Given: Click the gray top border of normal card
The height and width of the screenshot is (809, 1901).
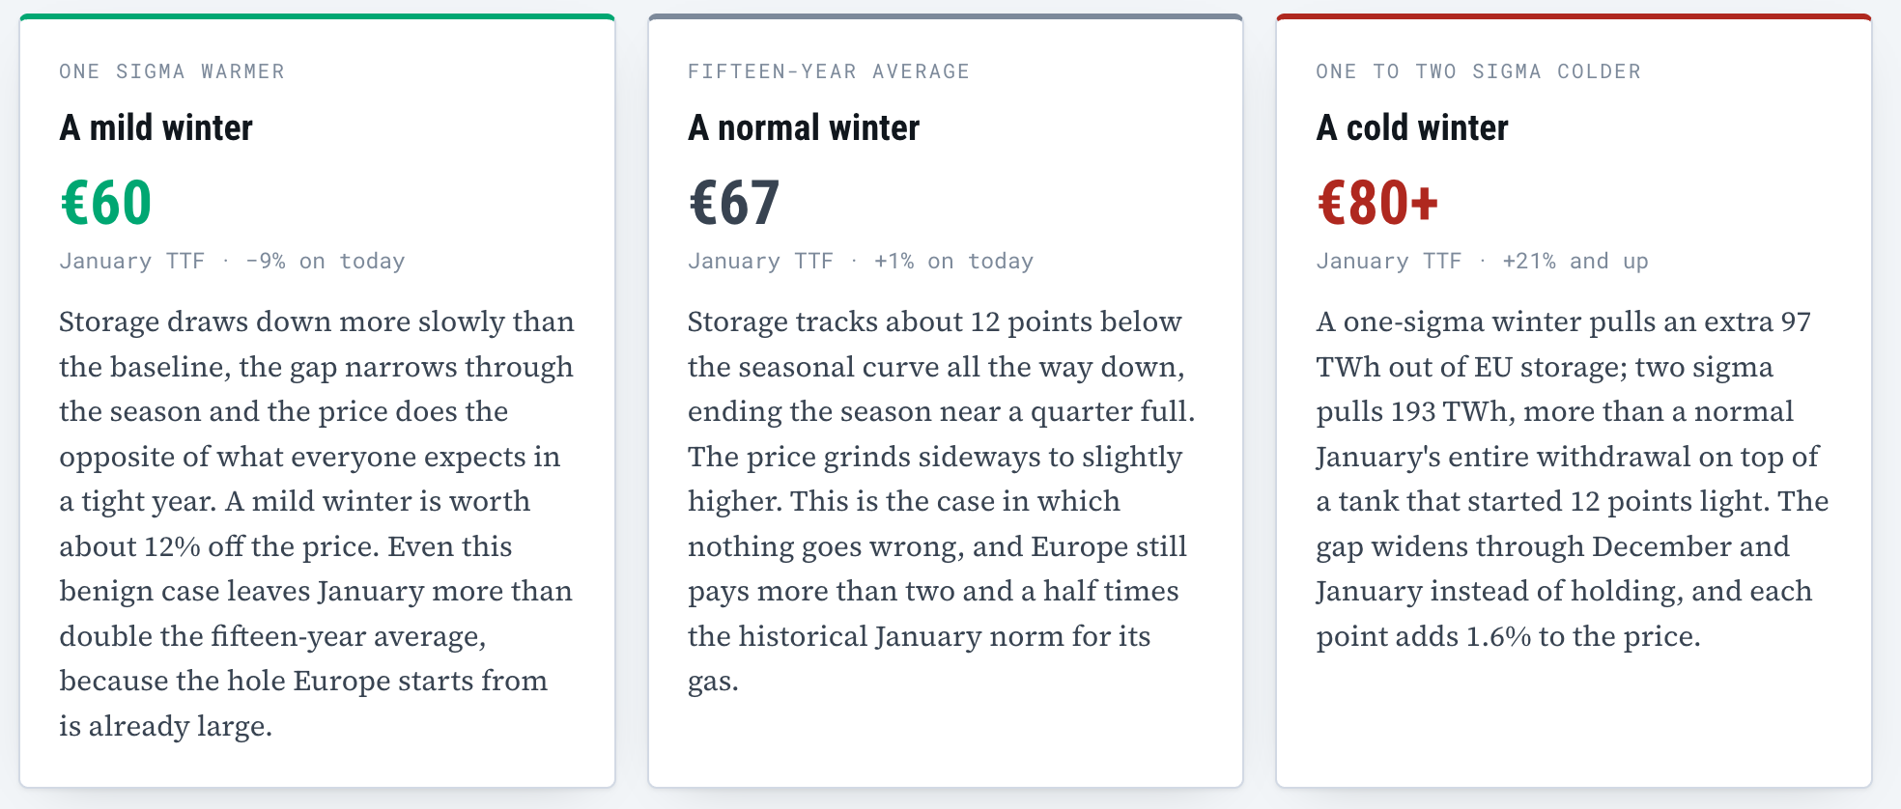Looking at the screenshot, I should (945, 16).
